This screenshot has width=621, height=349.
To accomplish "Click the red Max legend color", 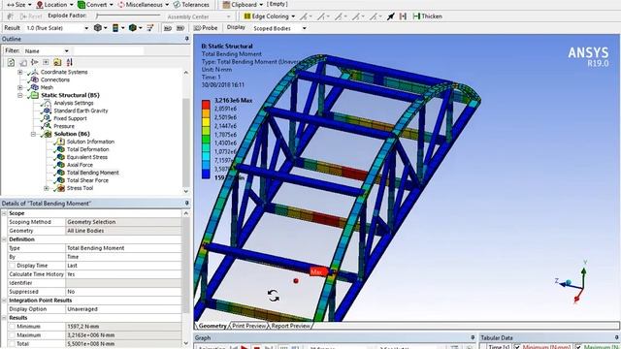I will [206, 105].
